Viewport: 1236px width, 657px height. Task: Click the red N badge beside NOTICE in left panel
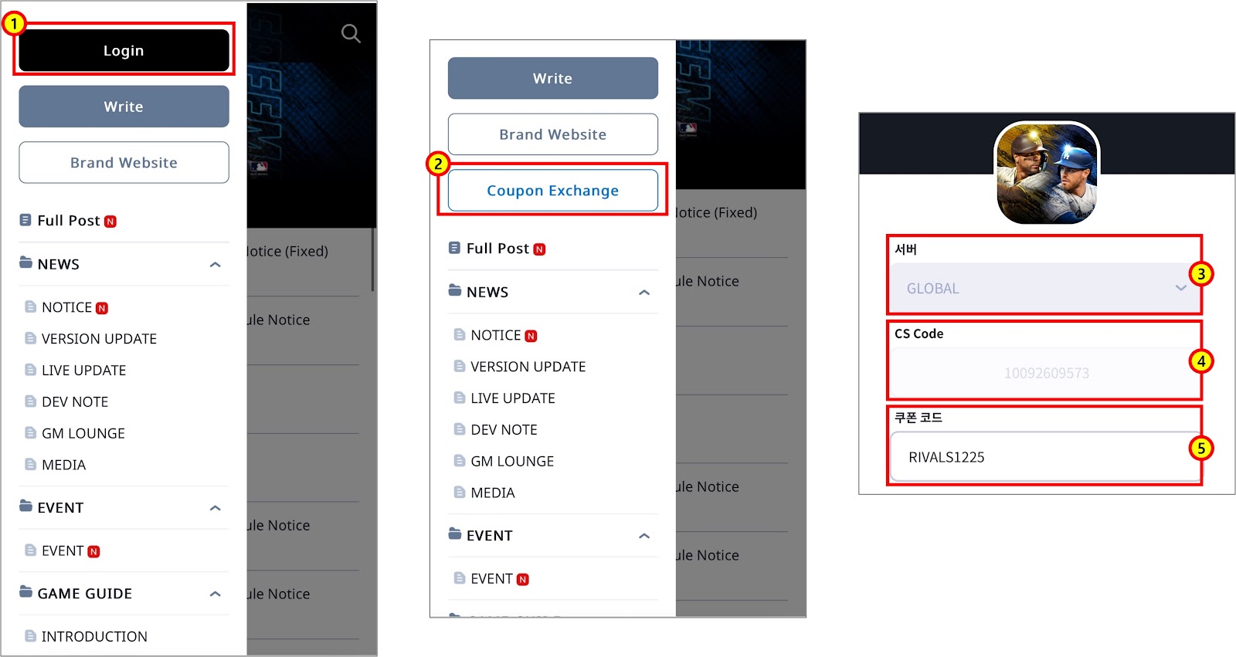point(102,308)
